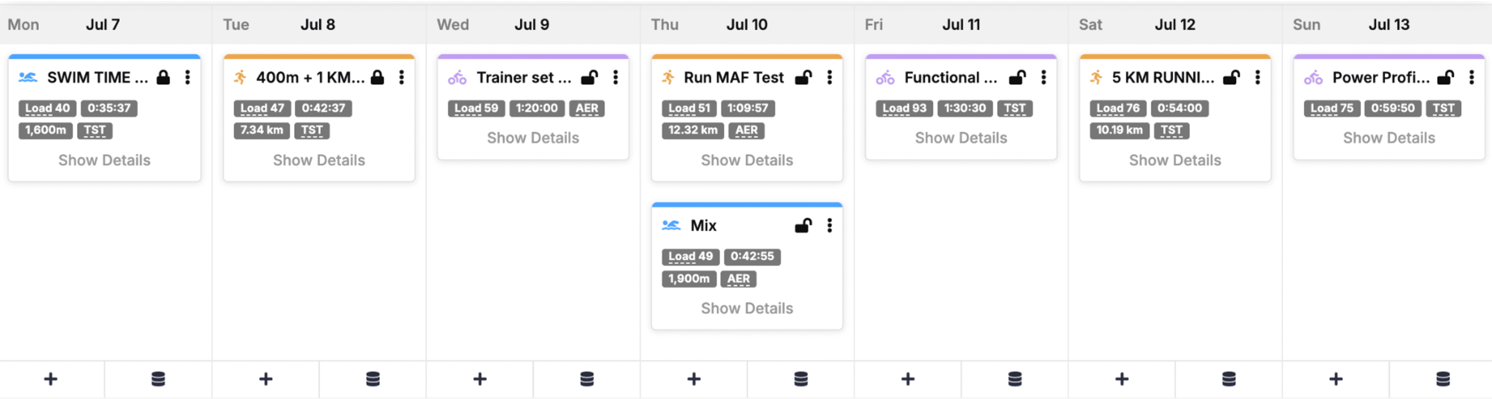Screen dimensions: 1492x399
Task: Add a workout on Wednesday Jul 9
Action: (480, 379)
